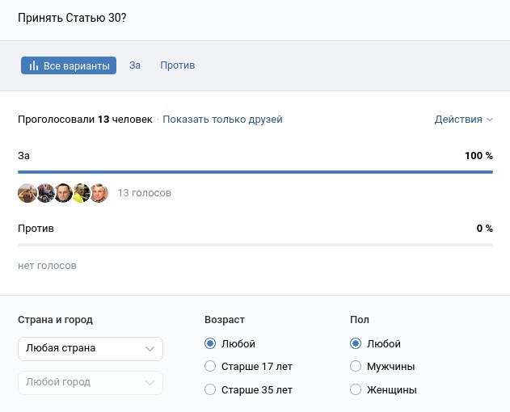Click the chevron next to "Действия"

pos(490,120)
